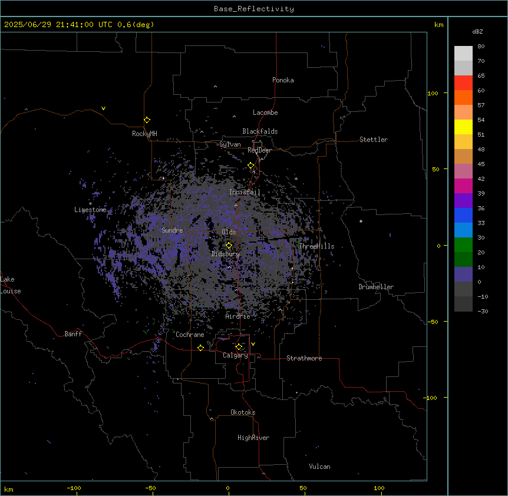Click the asterisk marker above Limestone

[90, 204]
